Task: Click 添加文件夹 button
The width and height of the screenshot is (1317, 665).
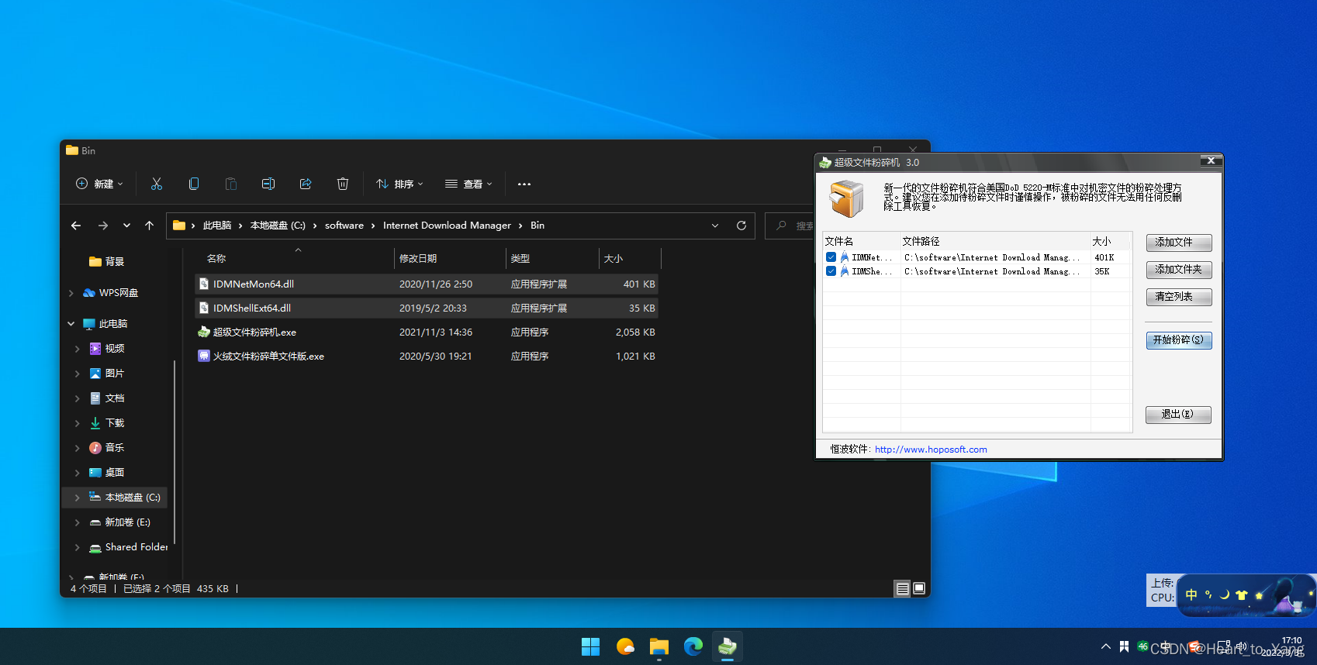Action: (x=1179, y=270)
